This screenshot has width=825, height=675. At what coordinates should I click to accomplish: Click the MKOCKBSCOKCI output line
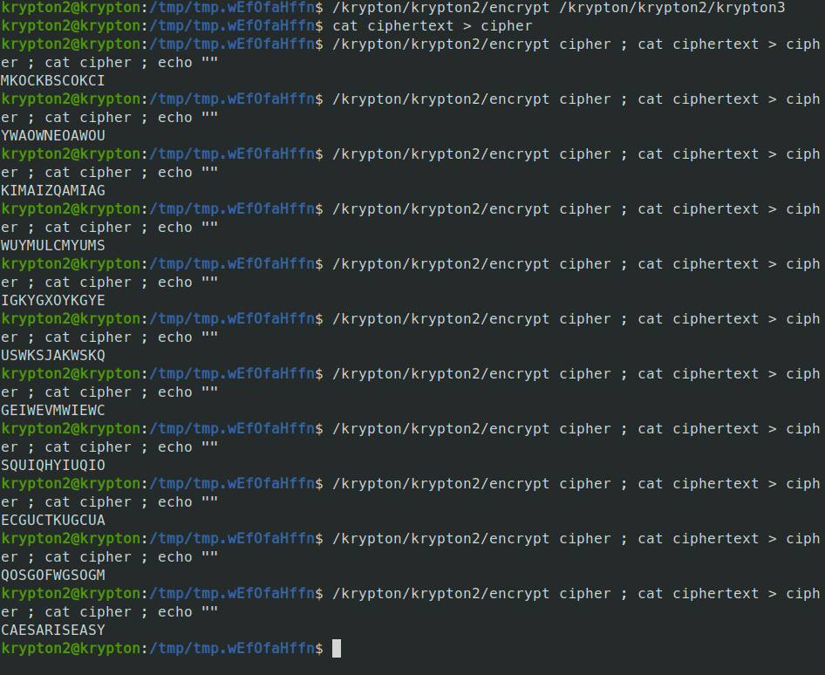pyautogui.click(x=53, y=80)
